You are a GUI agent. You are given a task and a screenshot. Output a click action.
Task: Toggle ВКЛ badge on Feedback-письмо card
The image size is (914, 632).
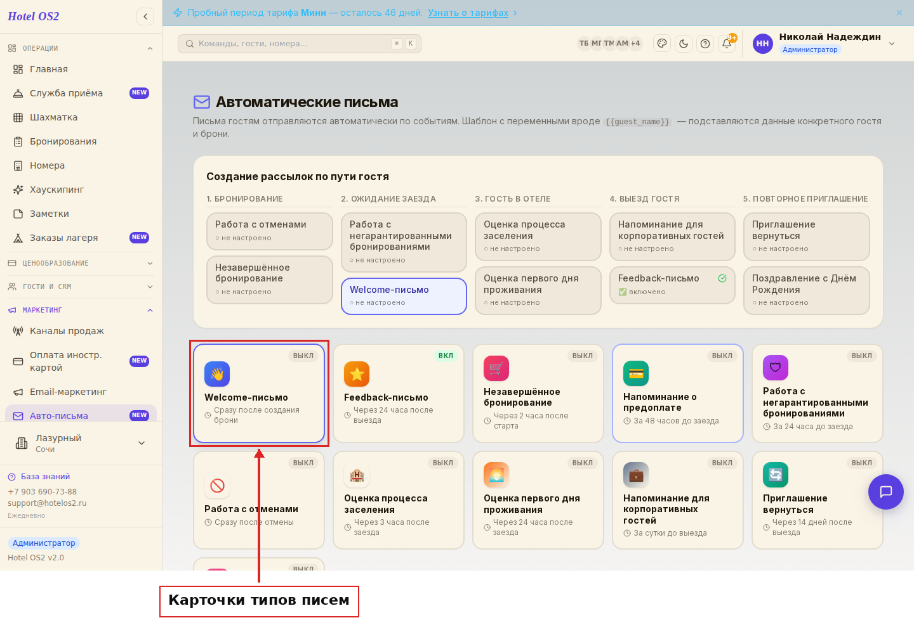446,356
